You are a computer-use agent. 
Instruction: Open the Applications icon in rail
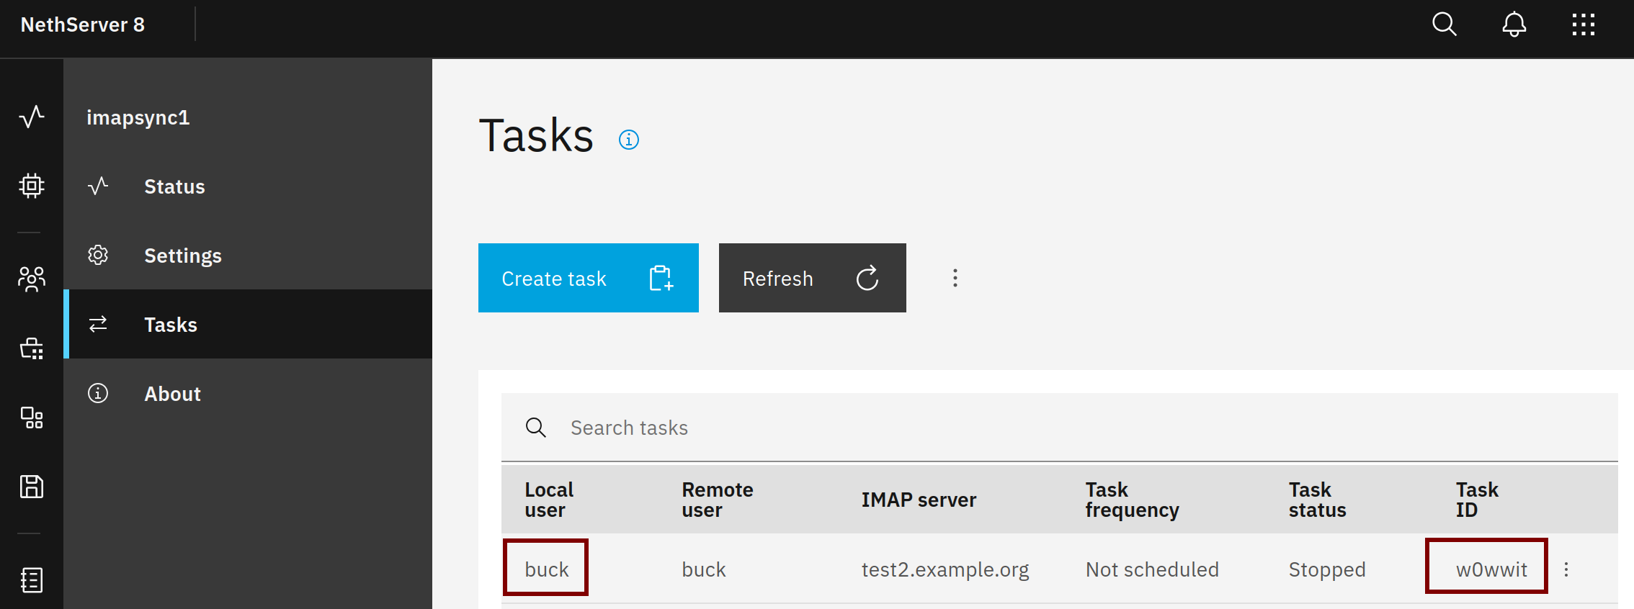(x=32, y=418)
